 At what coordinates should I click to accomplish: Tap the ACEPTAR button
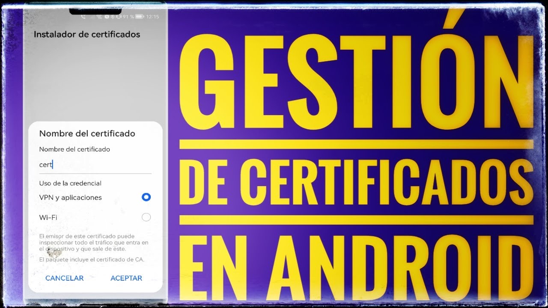click(126, 278)
